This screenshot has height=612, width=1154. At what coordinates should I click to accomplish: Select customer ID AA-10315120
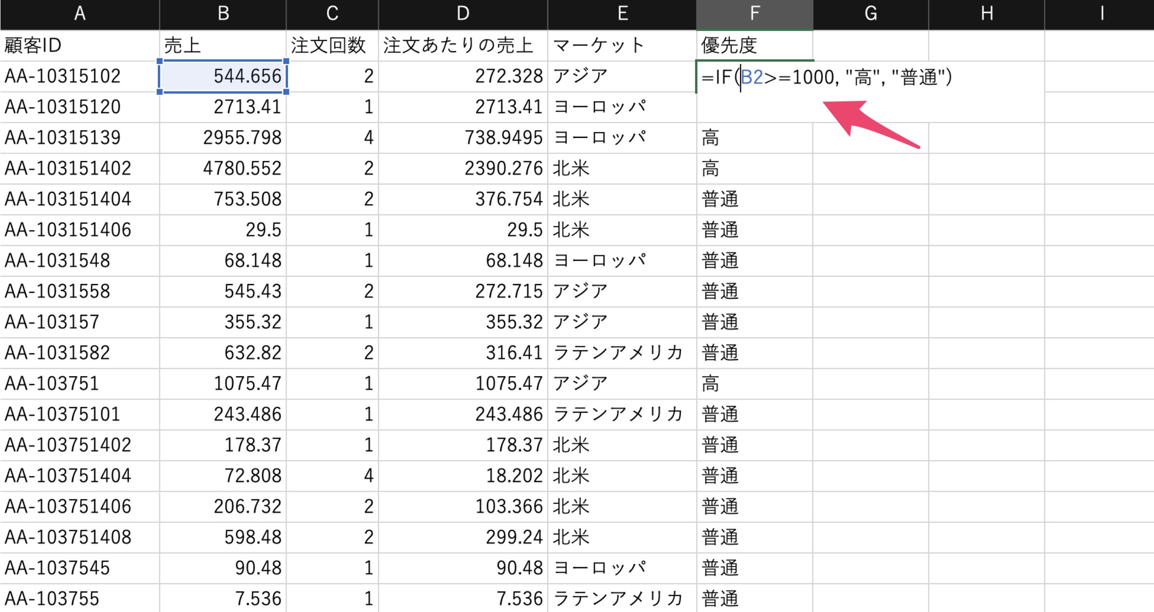tap(80, 107)
